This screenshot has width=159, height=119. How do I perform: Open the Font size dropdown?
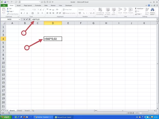(38, 9)
